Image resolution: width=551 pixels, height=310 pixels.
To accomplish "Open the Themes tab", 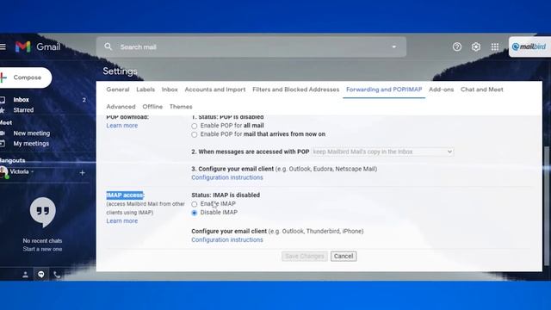I will pyautogui.click(x=181, y=107).
